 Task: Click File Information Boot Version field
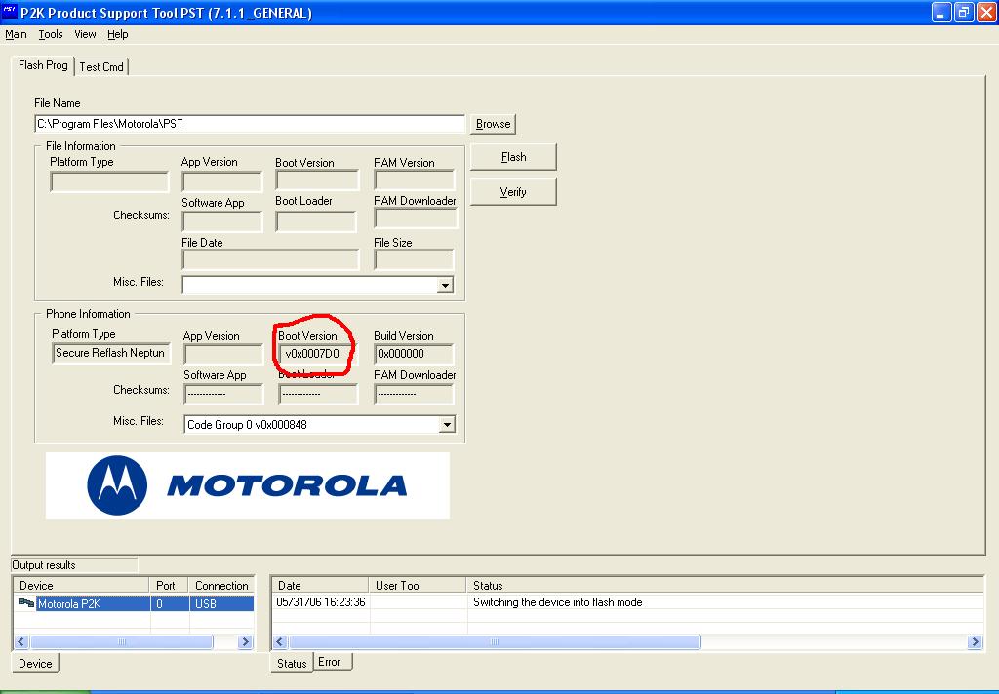click(317, 180)
